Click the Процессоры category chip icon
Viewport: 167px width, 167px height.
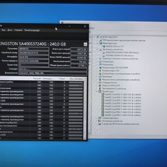100,91
